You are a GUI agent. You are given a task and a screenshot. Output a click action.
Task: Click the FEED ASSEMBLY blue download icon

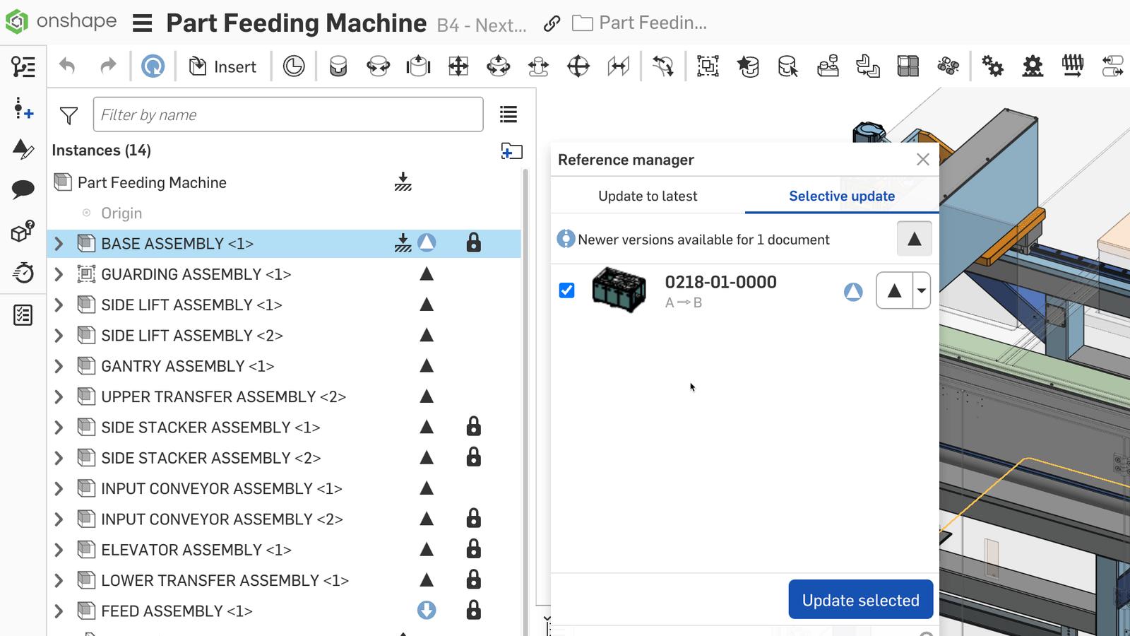(x=427, y=611)
